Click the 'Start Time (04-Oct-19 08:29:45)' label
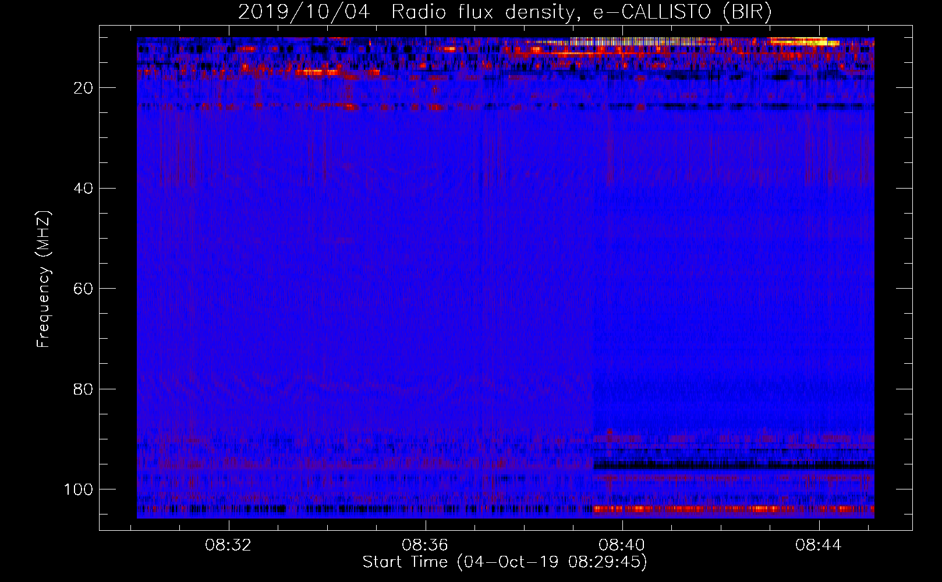942x582 pixels. [505, 562]
